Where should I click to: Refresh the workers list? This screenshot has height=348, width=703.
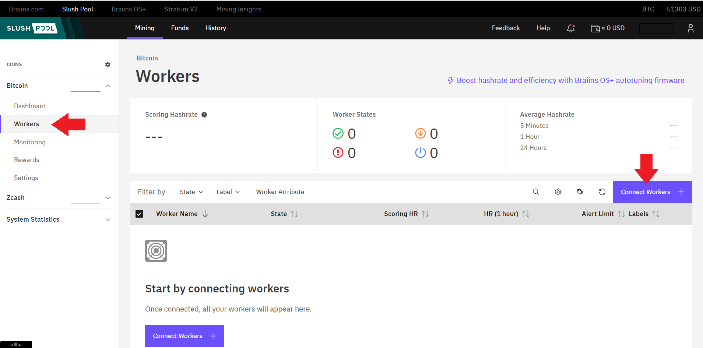pyautogui.click(x=602, y=192)
